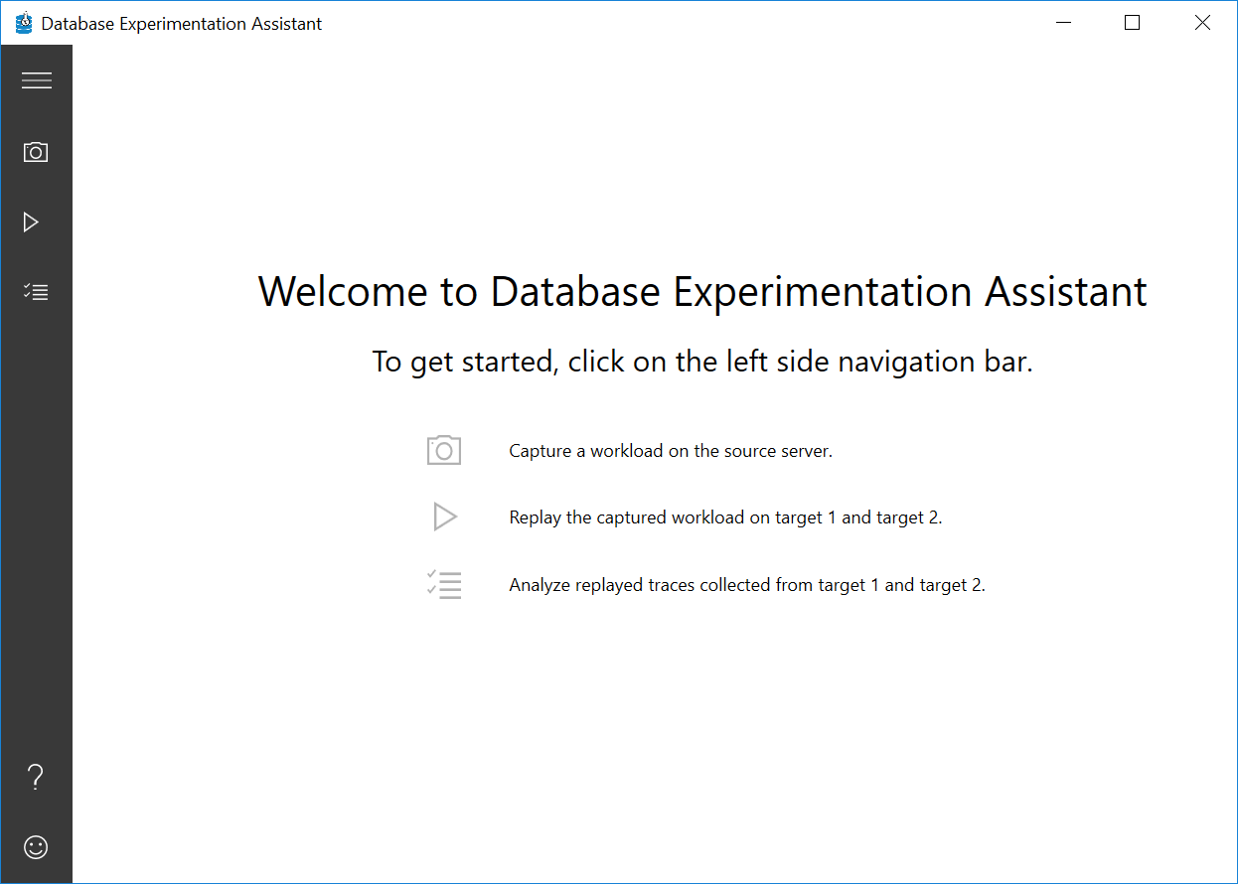Click the 'Welcome to Database Experimentation Assistant' heading
Image resolution: width=1238 pixels, height=884 pixels.
(x=702, y=292)
